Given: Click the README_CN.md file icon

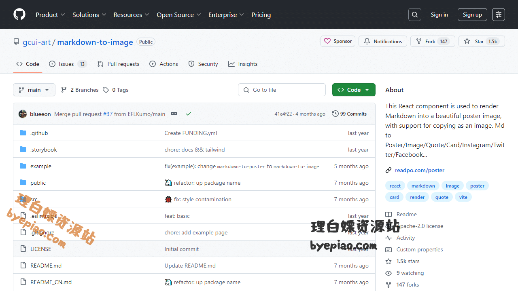Looking at the screenshot, I should [x=23, y=282].
